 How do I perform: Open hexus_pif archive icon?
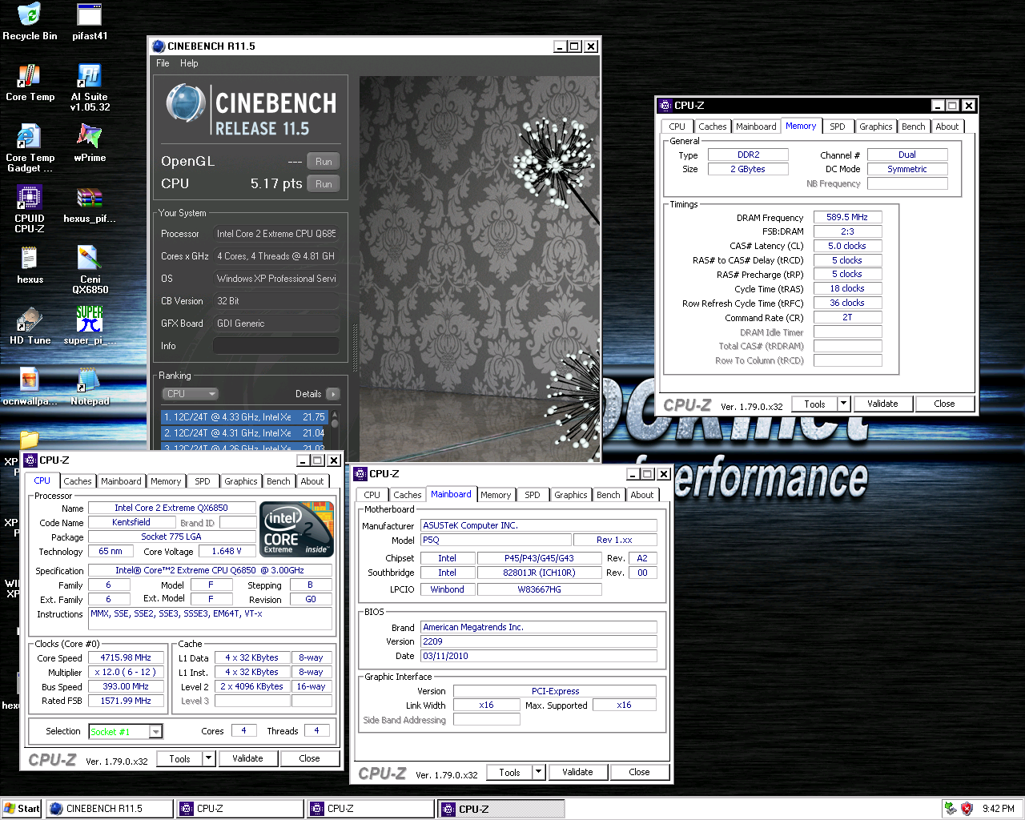coord(90,204)
